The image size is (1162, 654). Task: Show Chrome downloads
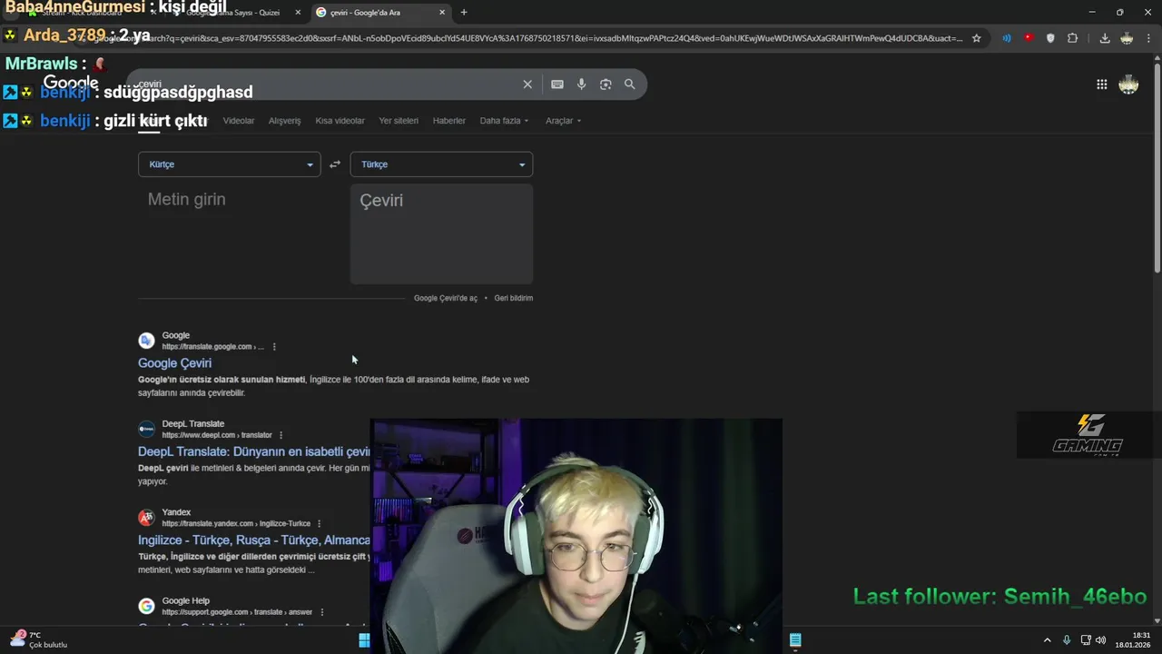(x=1105, y=38)
